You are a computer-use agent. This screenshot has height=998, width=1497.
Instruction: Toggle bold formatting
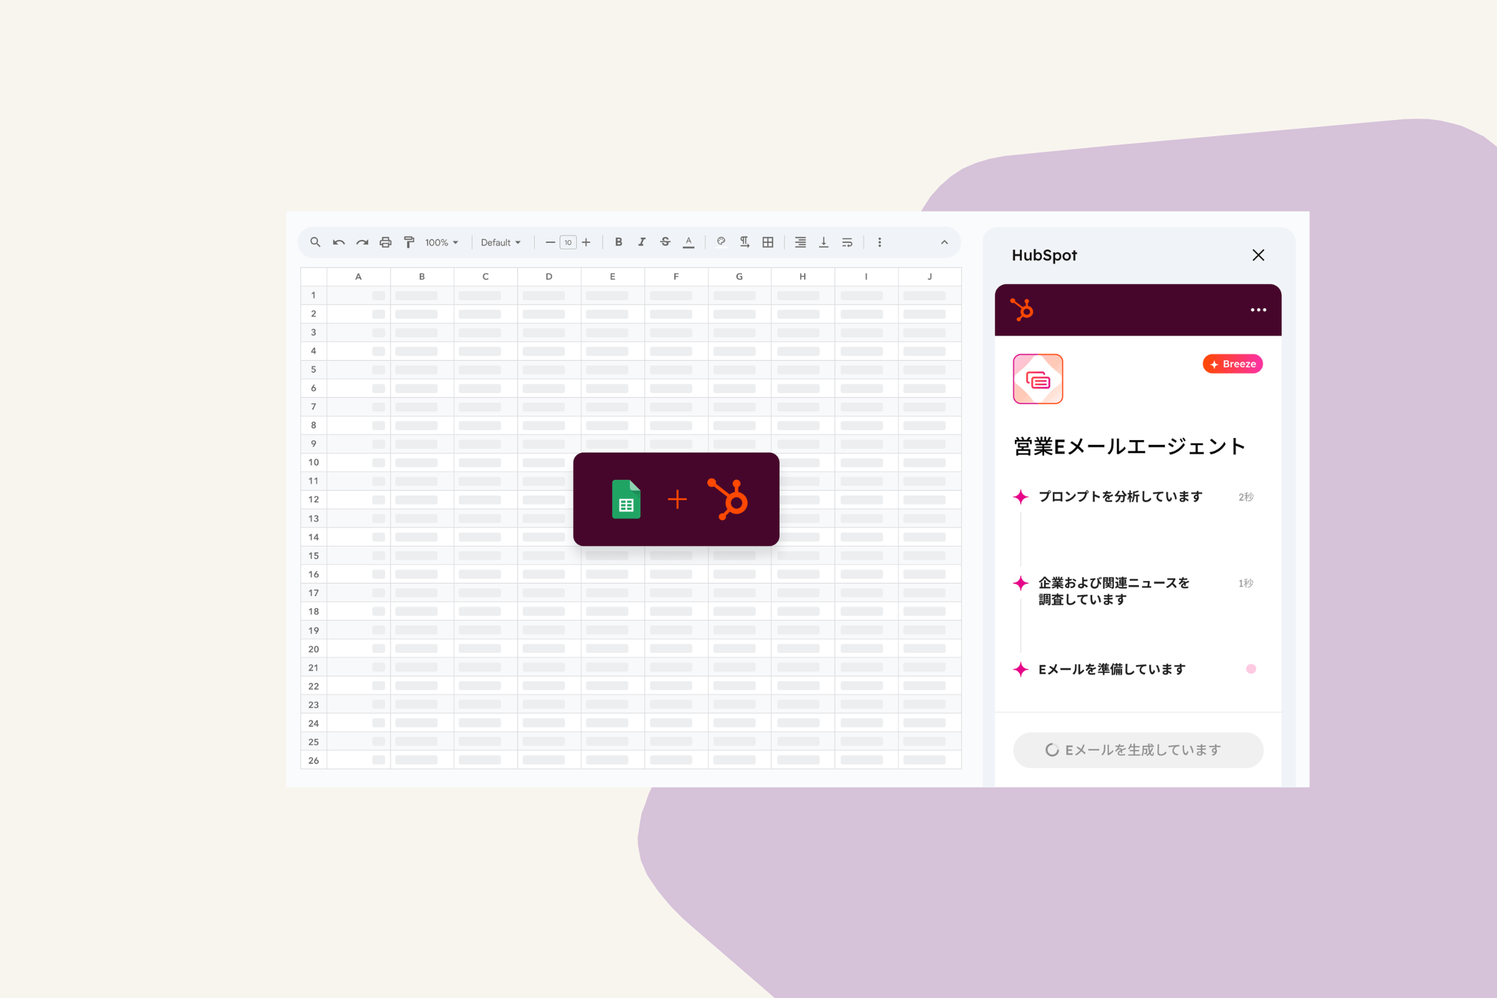pyautogui.click(x=618, y=242)
